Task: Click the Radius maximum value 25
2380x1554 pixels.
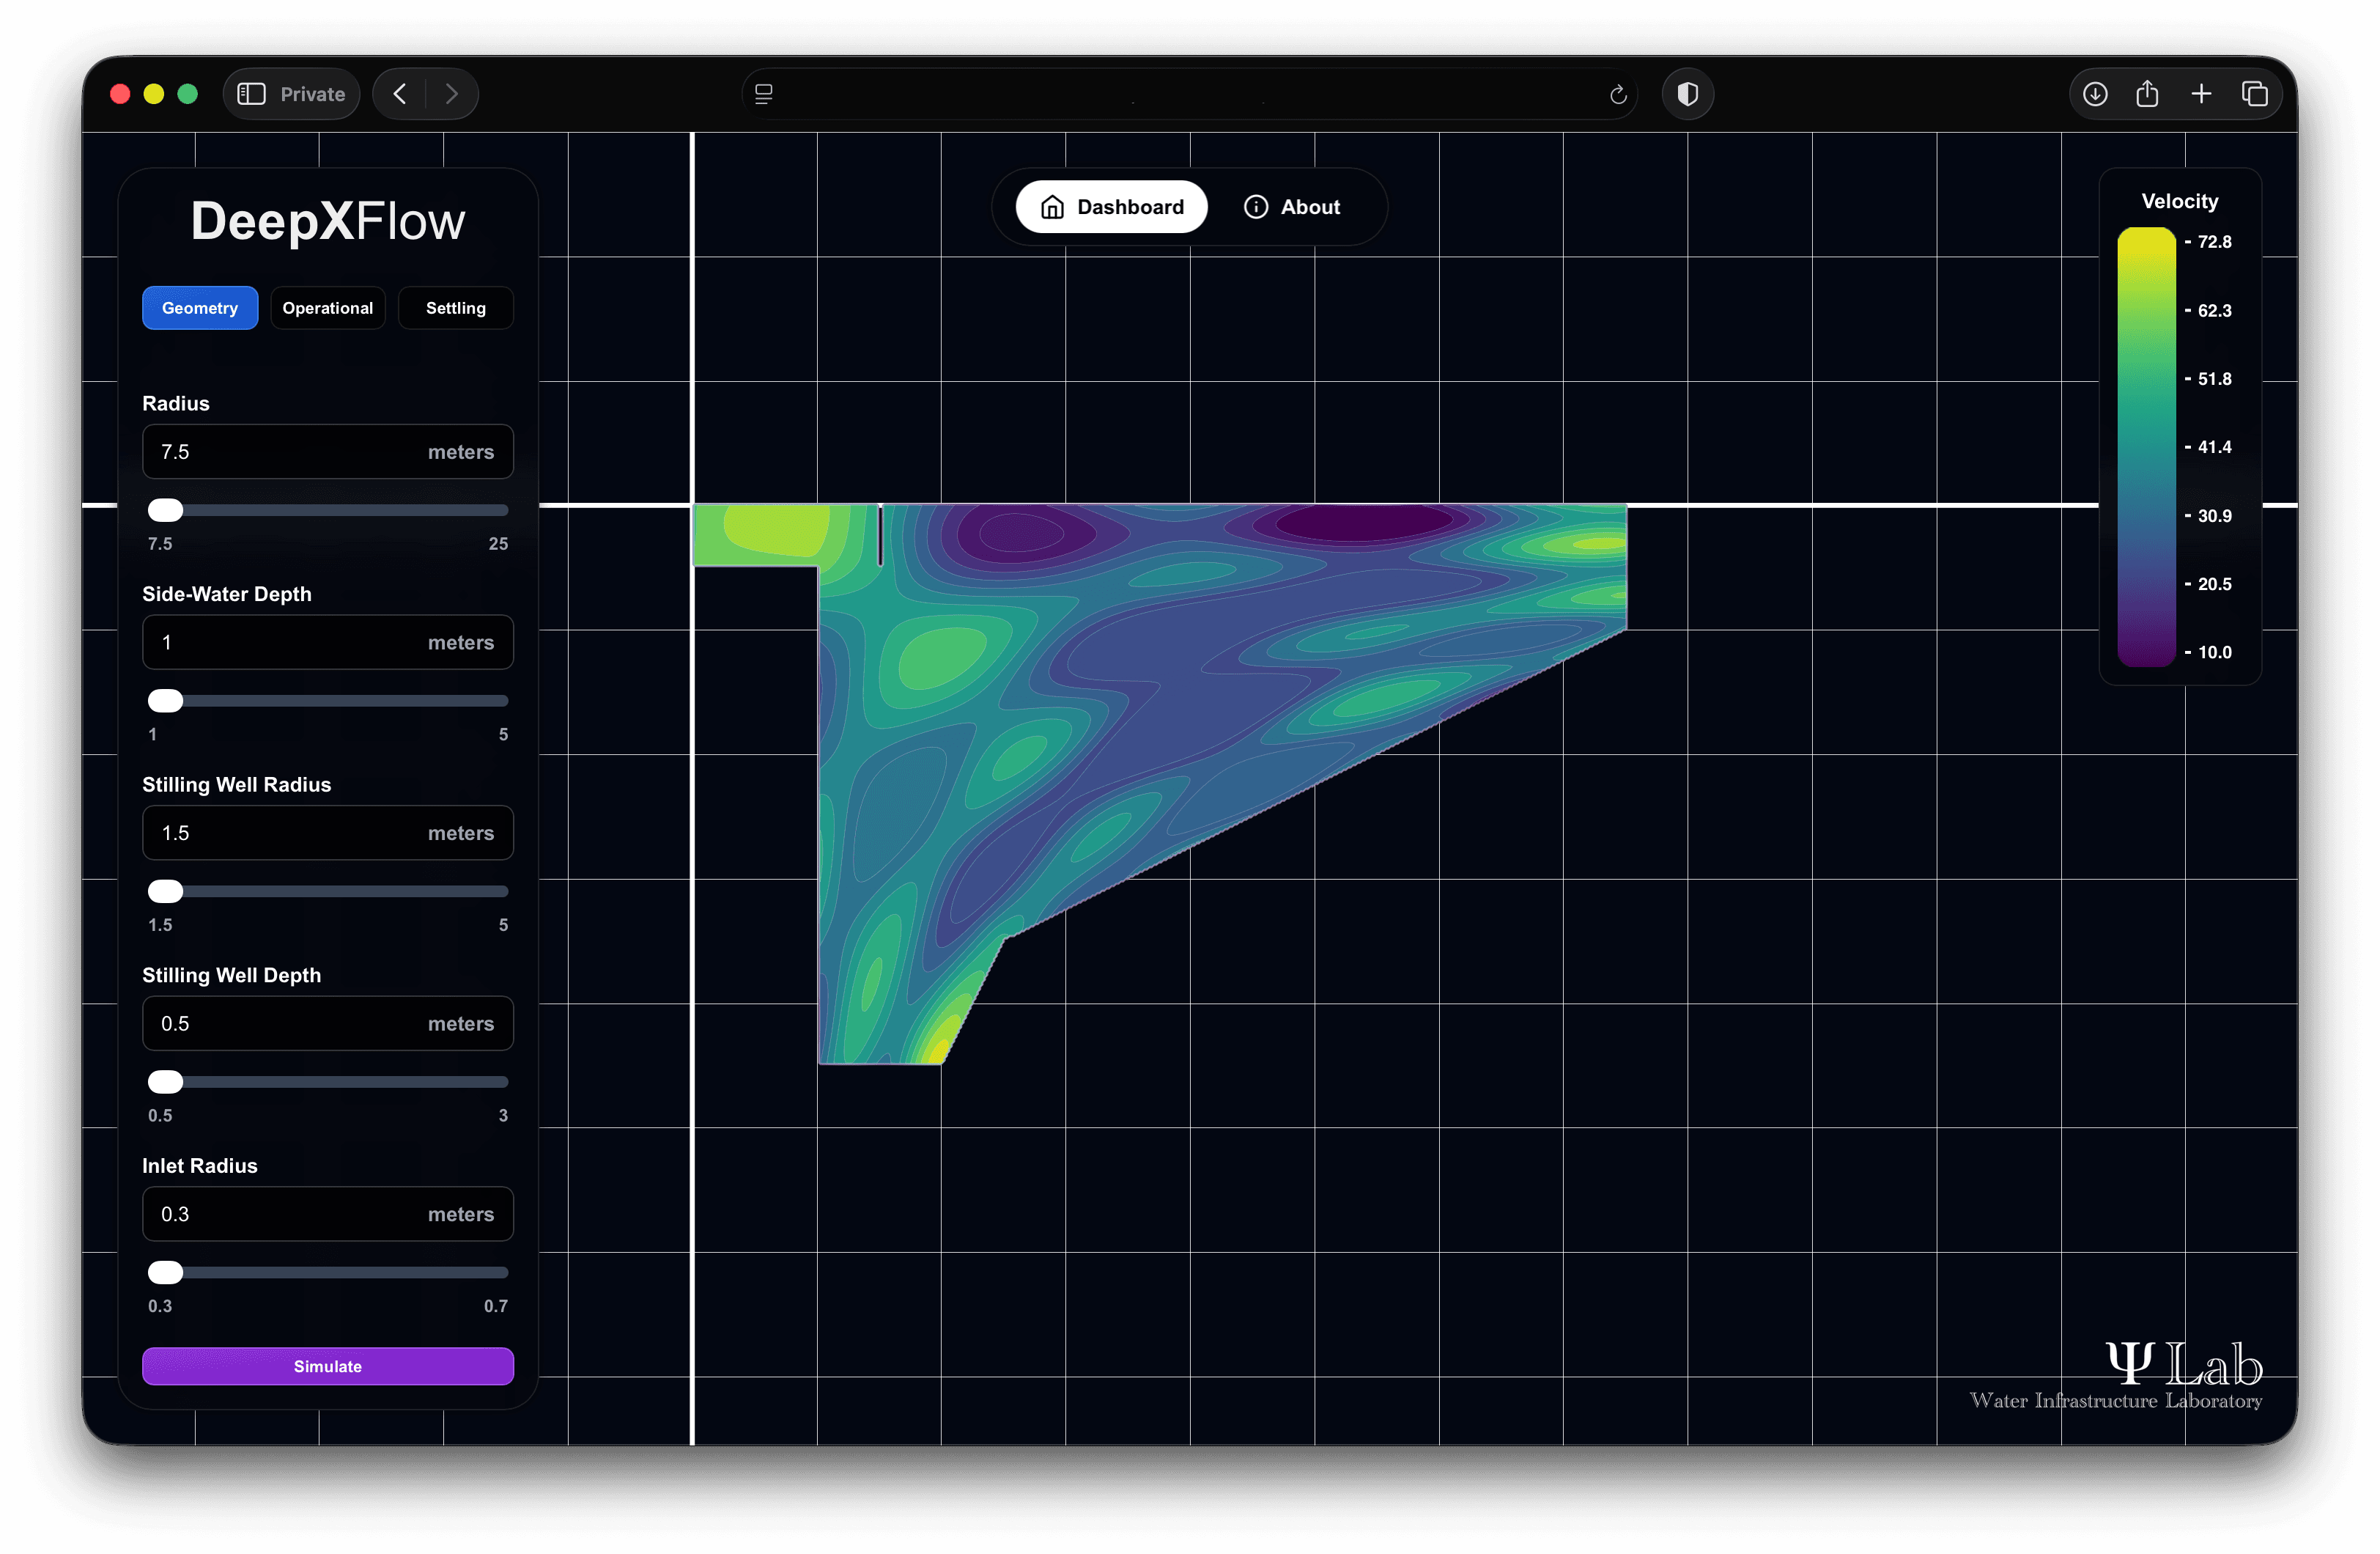Action: (498, 543)
